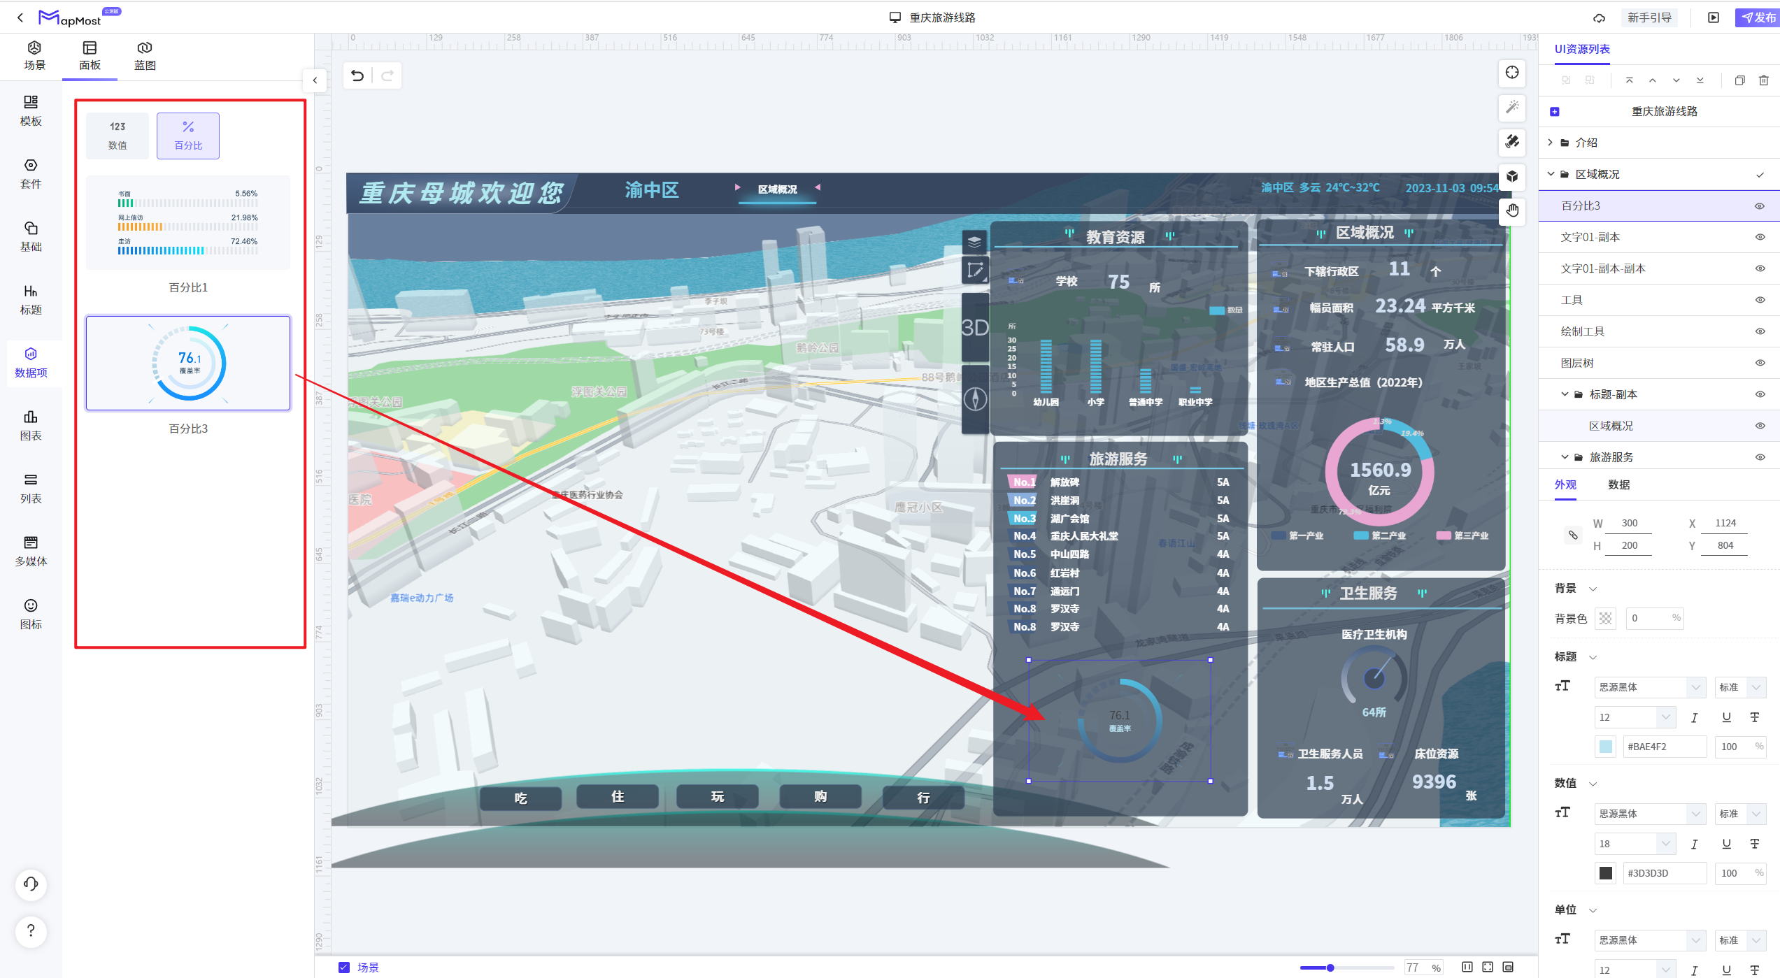The width and height of the screenshot is (1780, 978).
Task: Collapse the 旅游服务 folder
Action: point(1565,457)
